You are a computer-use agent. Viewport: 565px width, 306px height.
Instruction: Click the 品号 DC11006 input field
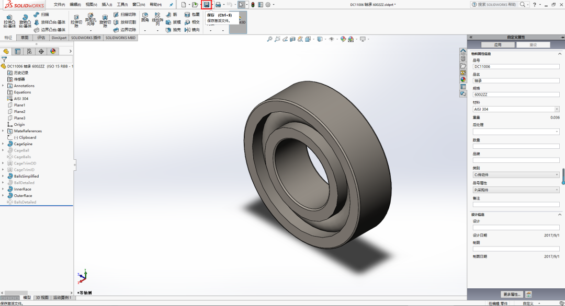(516, 66)
